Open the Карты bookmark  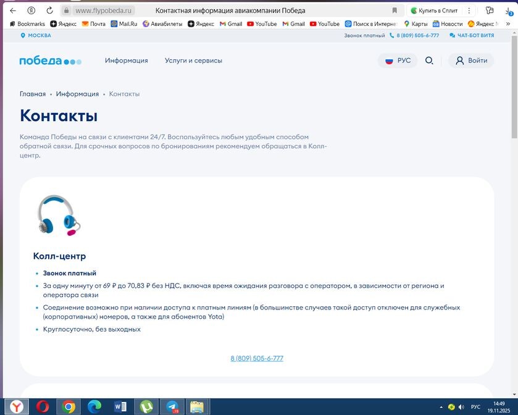pyautogui.click(x=416, y=24)
